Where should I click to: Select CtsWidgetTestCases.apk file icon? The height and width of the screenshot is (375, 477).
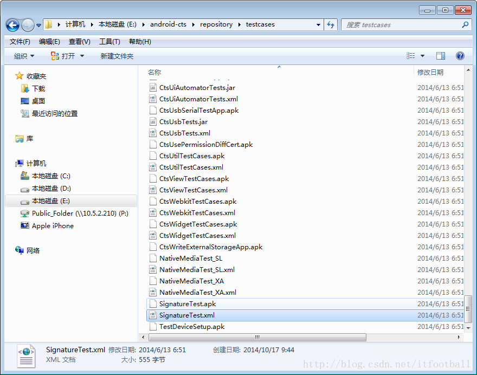point(153,224)
